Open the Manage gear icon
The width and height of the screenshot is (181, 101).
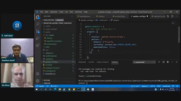[x=38, y=81]
